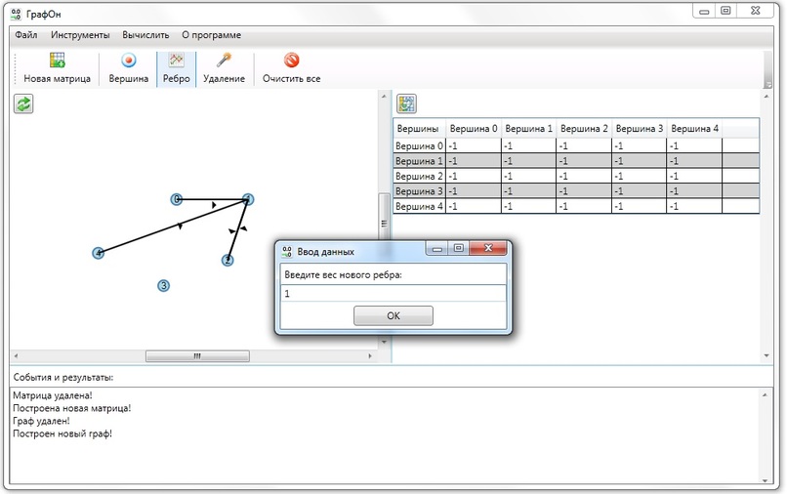Viewport: 787px width, 494px height.
Task: Select the Вершина tool
Action: point(129,67)
